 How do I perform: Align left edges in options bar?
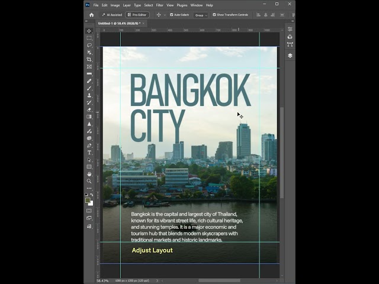tap(258, 15)
